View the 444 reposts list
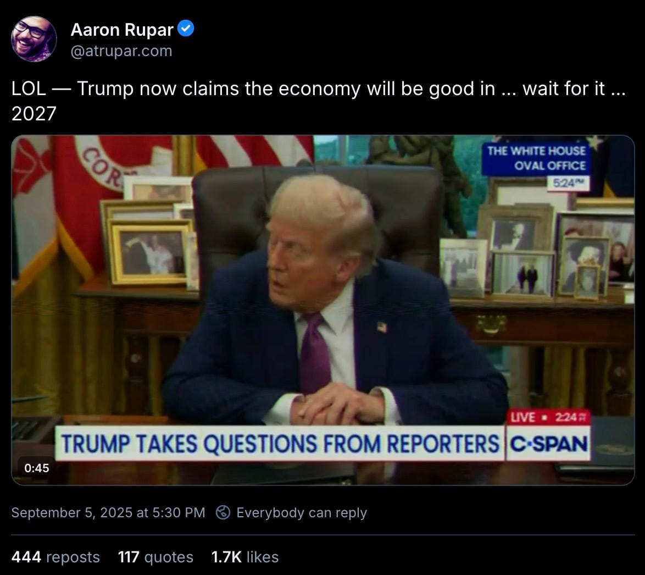This screenshot has width=645, height=575. coord(55,557)
